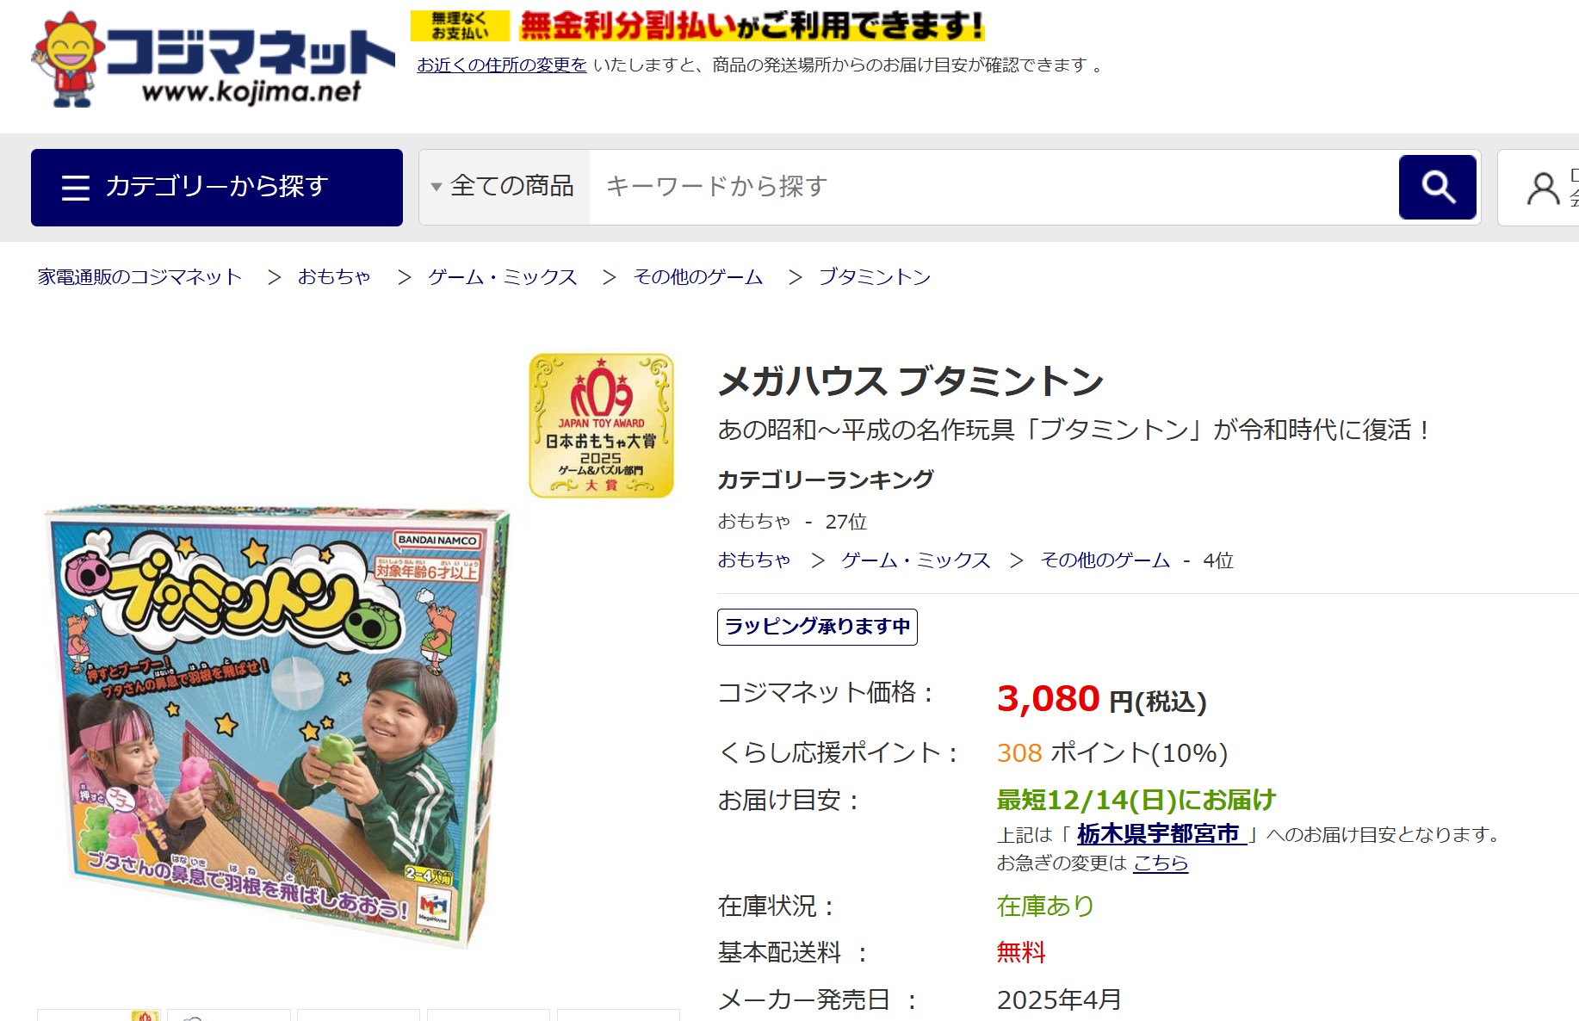Click the Japan Toy Award 2025 badge

(601, 425)
